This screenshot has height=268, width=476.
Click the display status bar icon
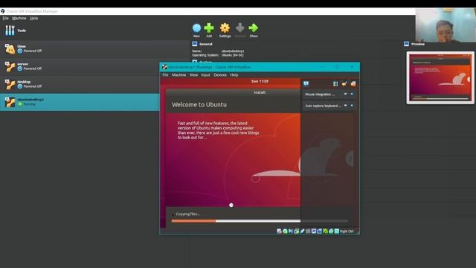(x=314, y=231)
